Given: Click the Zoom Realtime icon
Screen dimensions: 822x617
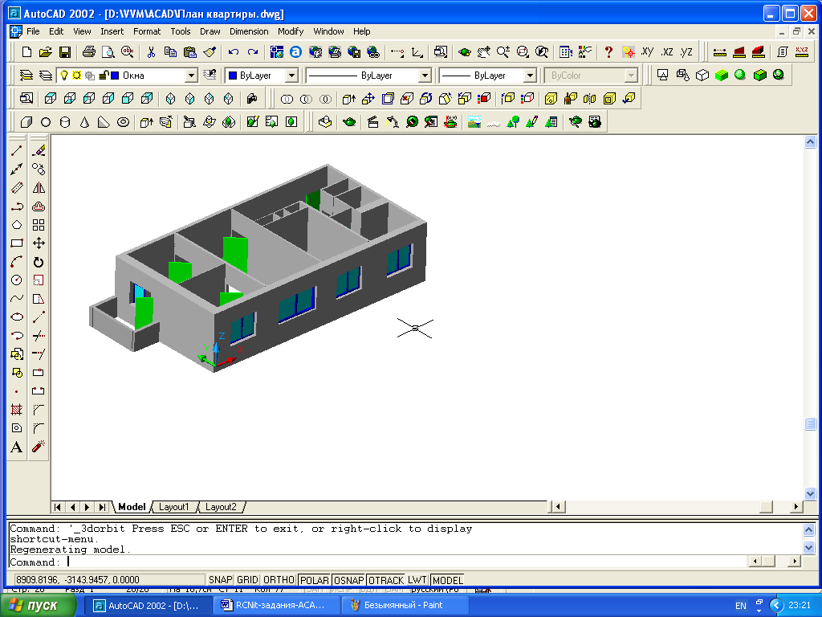Looking at the screenshot, I should (503, 52).
